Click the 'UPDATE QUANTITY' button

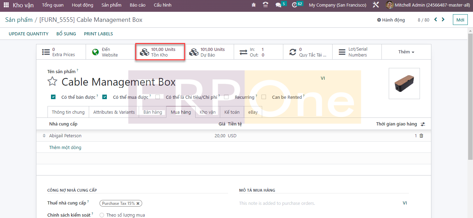tap(28, 34)
